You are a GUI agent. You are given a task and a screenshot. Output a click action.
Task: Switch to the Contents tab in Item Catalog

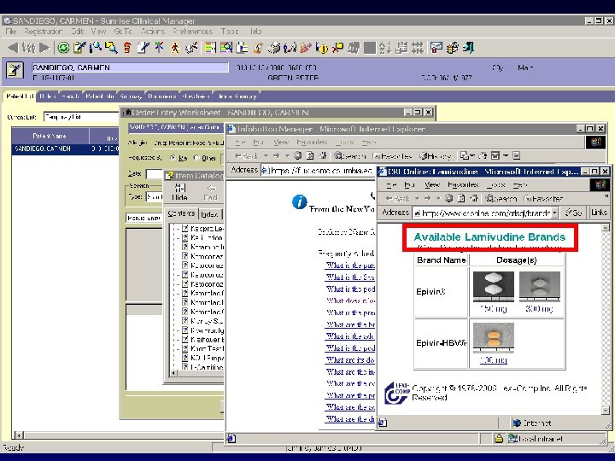pos(181,213)
